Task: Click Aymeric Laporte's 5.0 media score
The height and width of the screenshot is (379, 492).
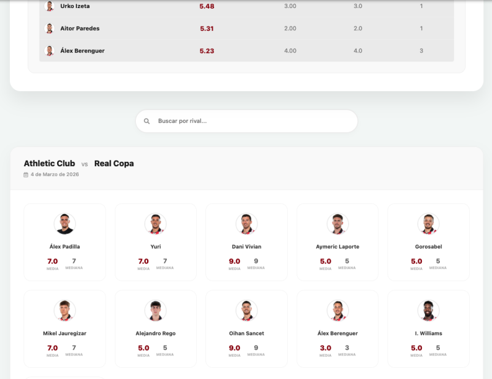Action: coord(325,261)
